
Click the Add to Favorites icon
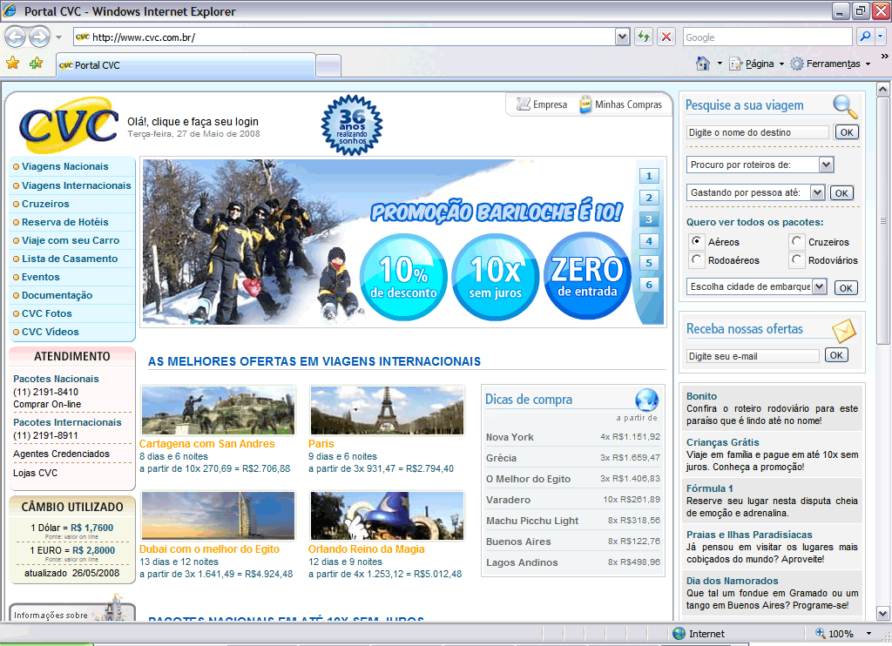point(37,64)
